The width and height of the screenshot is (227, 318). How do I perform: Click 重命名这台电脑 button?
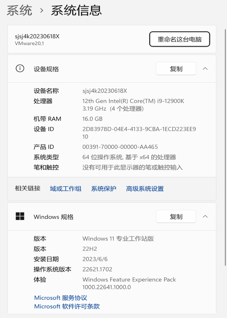180,39
